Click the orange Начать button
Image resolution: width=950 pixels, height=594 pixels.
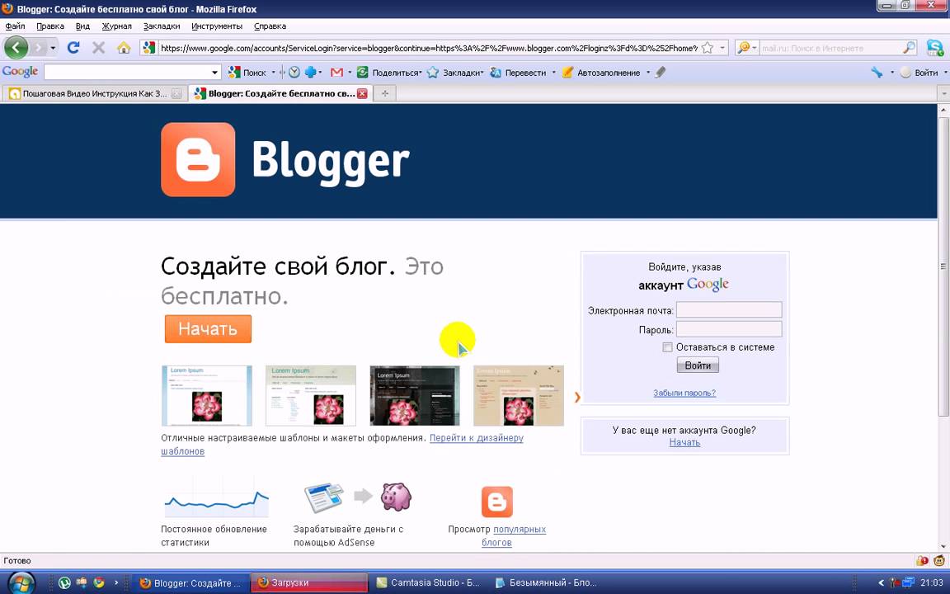[x=208, y=329]
